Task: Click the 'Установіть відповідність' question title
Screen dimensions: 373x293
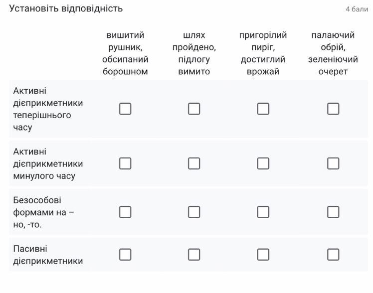Action: click(66, 8)
